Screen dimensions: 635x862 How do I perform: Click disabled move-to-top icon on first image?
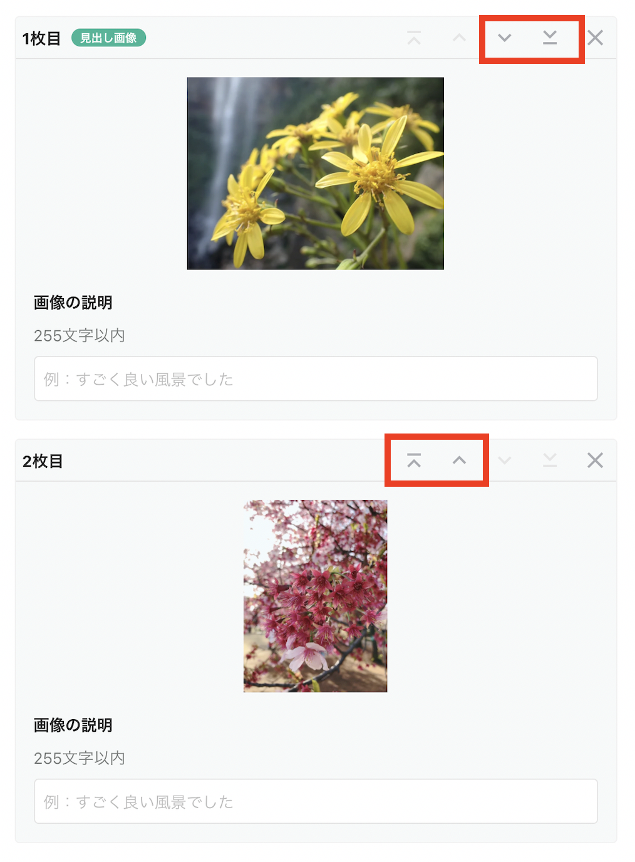414,38
